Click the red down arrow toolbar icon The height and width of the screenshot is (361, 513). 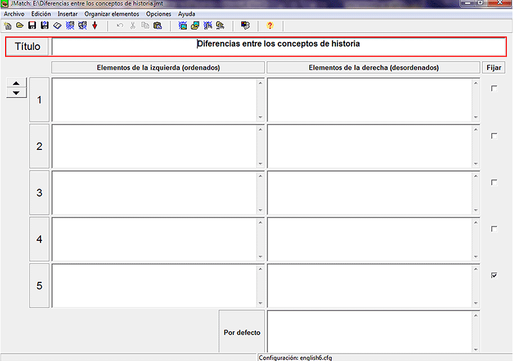[x=95, y=25]
